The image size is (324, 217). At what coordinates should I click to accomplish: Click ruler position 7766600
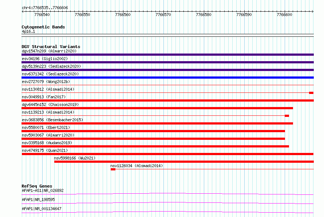285,15
